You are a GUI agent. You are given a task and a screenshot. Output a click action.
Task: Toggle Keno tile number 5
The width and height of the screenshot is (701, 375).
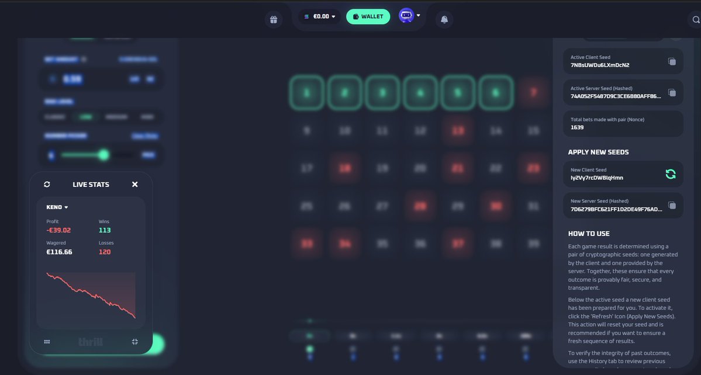click(458, 93)
